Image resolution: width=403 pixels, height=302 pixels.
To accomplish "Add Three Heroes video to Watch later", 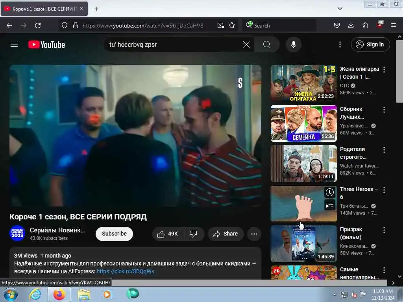I will [x=330, y=192].
